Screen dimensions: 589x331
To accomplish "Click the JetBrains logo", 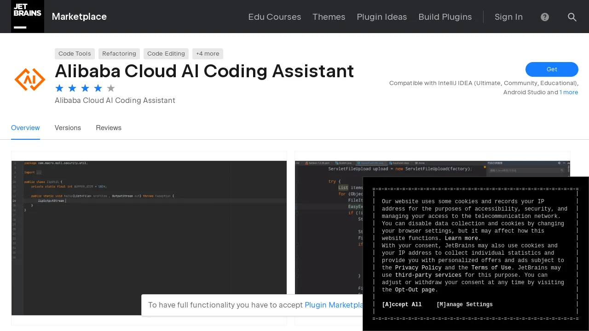I will coord(28,17).
